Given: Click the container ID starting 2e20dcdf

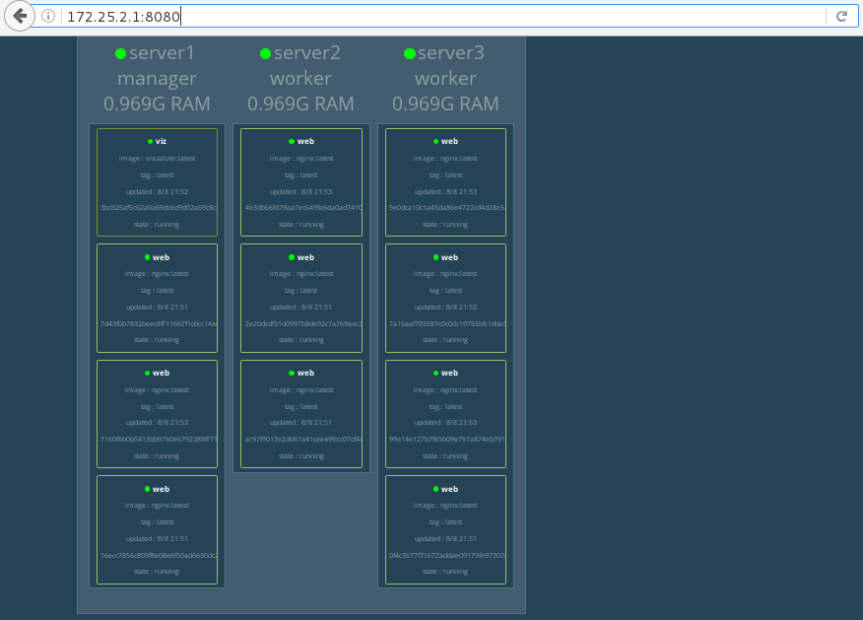Looking at the screenshot, I should coord(303,323).
